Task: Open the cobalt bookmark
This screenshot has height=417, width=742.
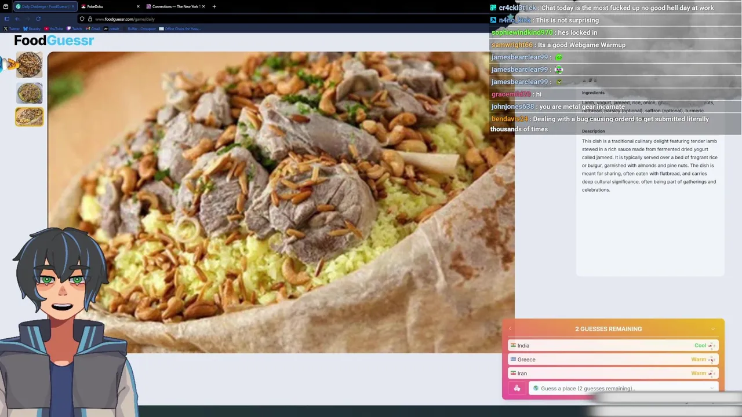Action: click(x=112, y=28)
